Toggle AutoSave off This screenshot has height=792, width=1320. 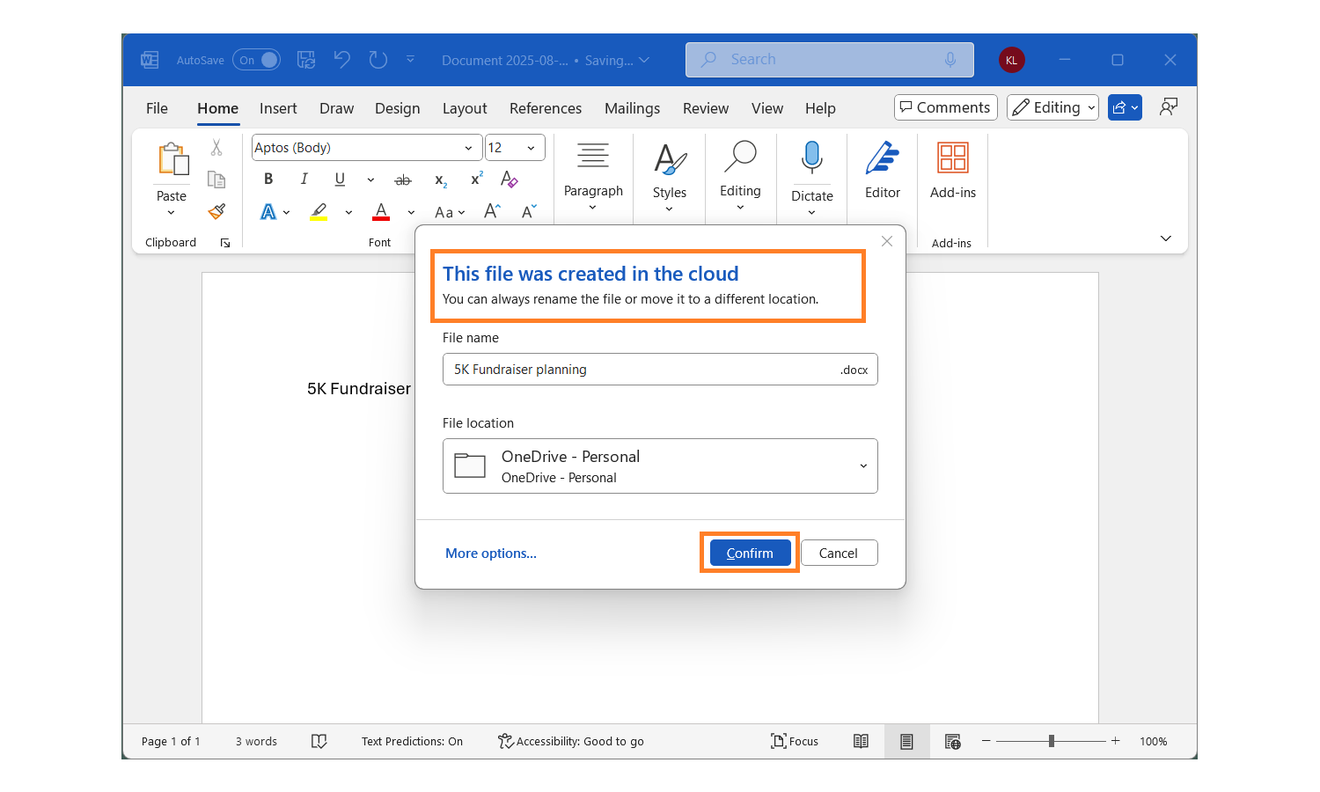point(256,59)
